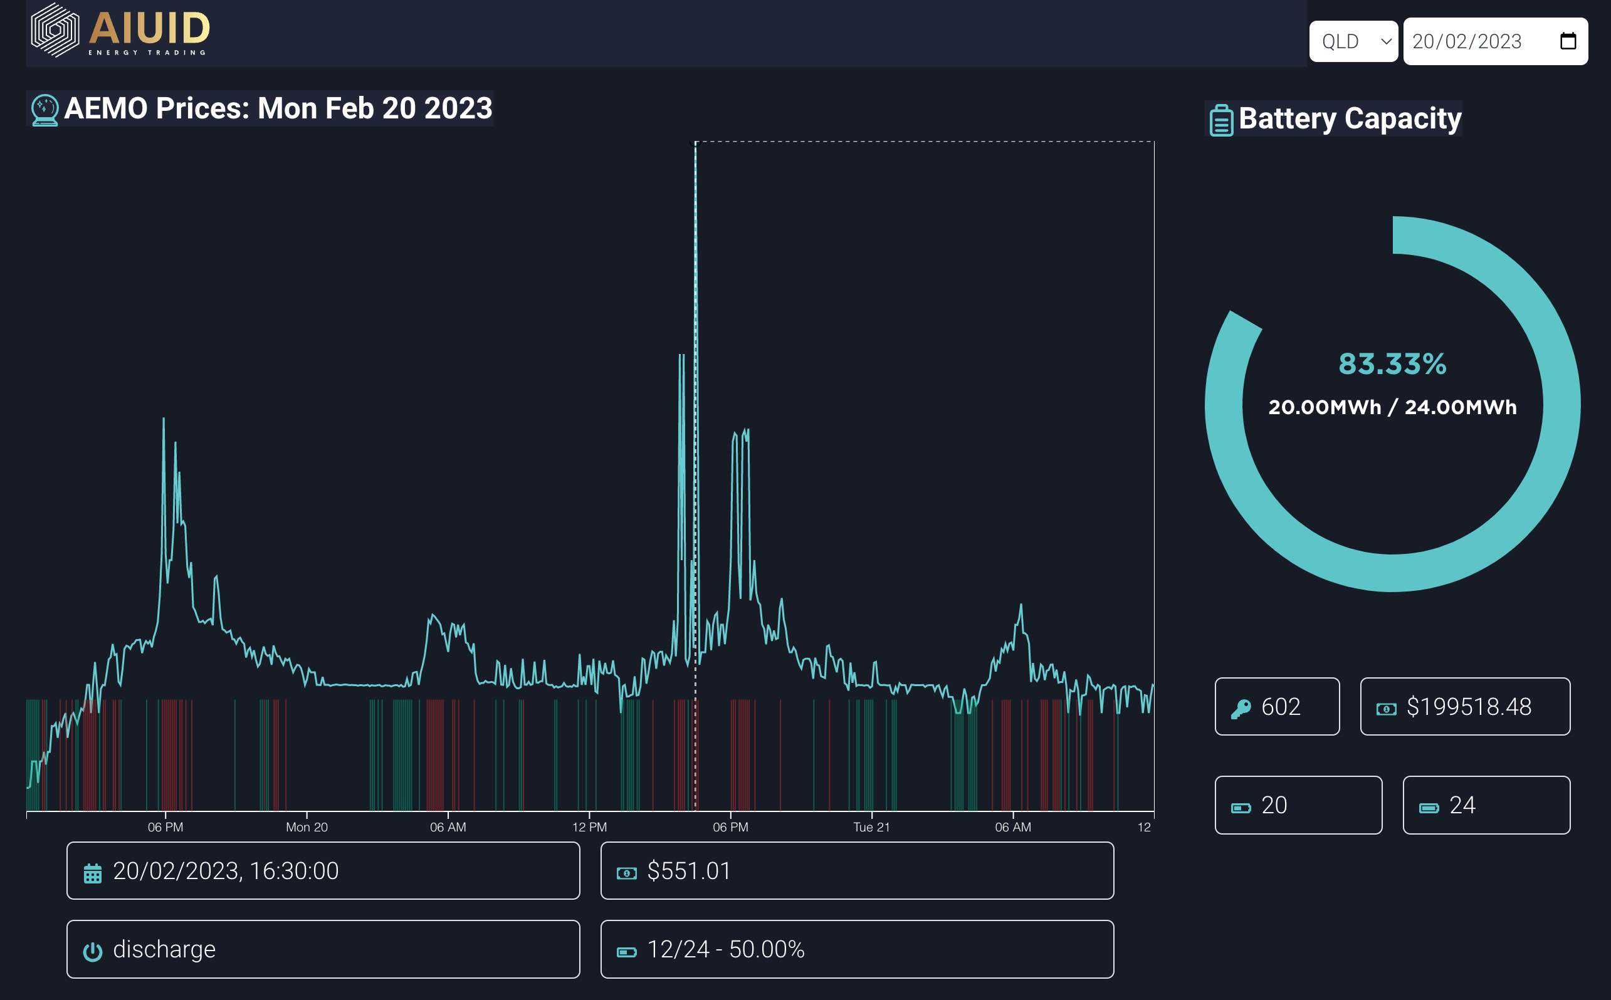The height and width of the screenshot is (1000, 1611).
Task: Click the battery icon next to 20
Action: pos(1241,808)
